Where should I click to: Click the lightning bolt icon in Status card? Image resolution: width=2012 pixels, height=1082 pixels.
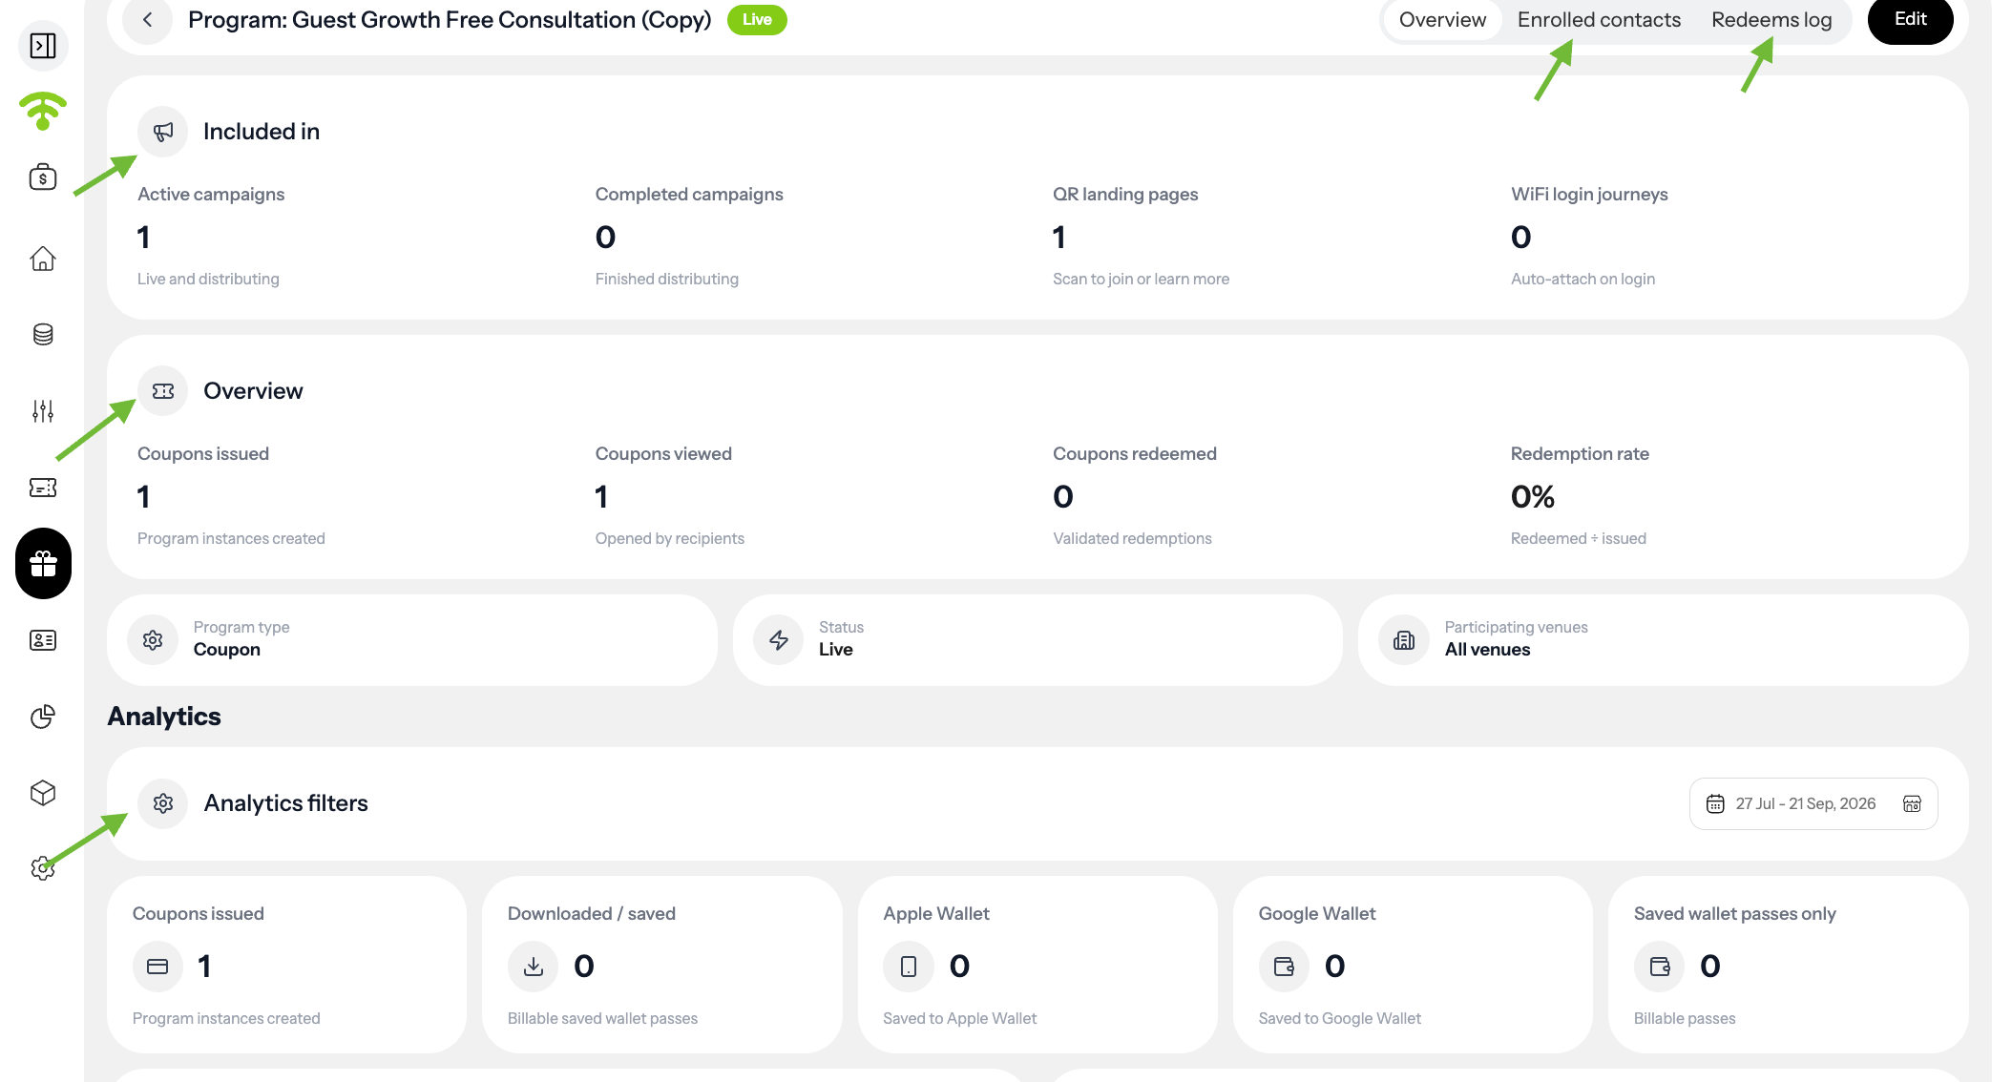click(779, 640)
